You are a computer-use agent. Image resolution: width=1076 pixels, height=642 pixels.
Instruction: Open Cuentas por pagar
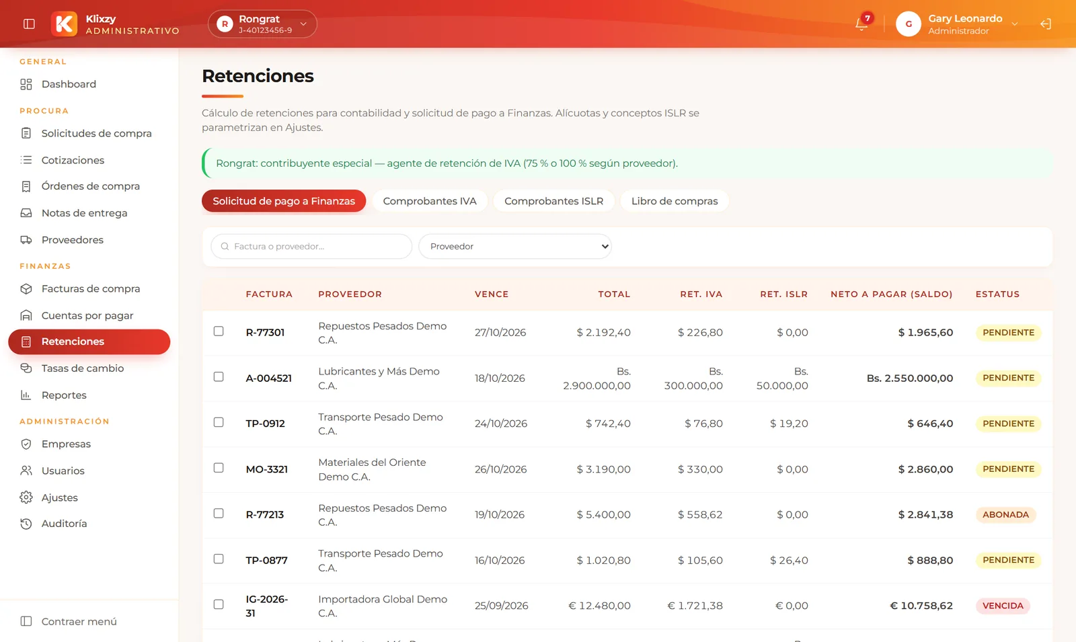click(x=89, y=315)
